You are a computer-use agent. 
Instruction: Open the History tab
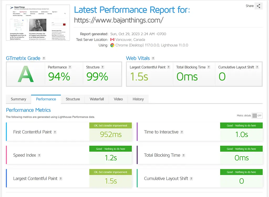pyautogui.click(x=138, y=99)
